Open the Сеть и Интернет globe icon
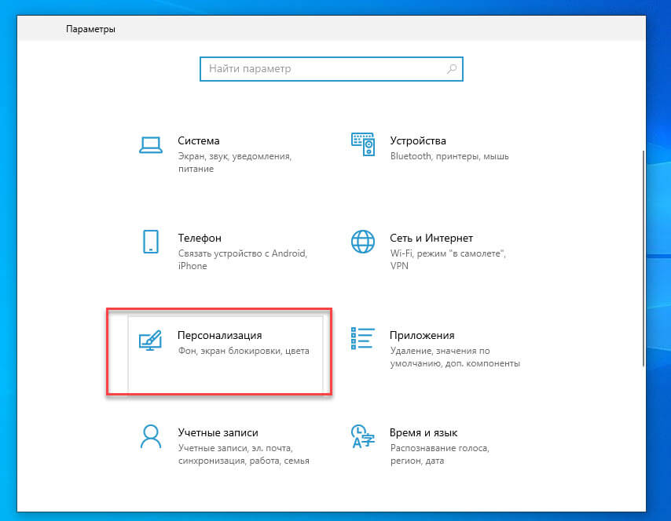Image resolution: width=671 pixels, height=521 pixels. pos(363,242)
